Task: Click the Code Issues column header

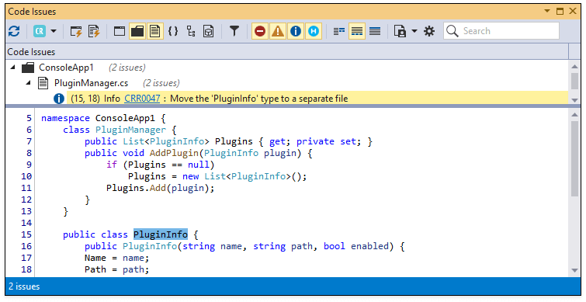Action: (x=287, y=51)
